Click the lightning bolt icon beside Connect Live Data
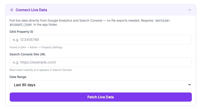The height and width of the screenshot is (109, 201). 12,10
